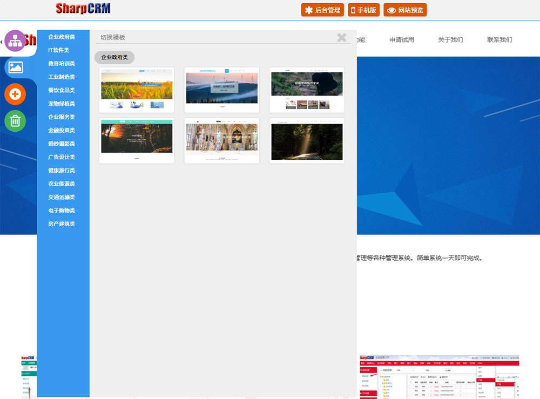Close the 切换模板 template panel

342,37
